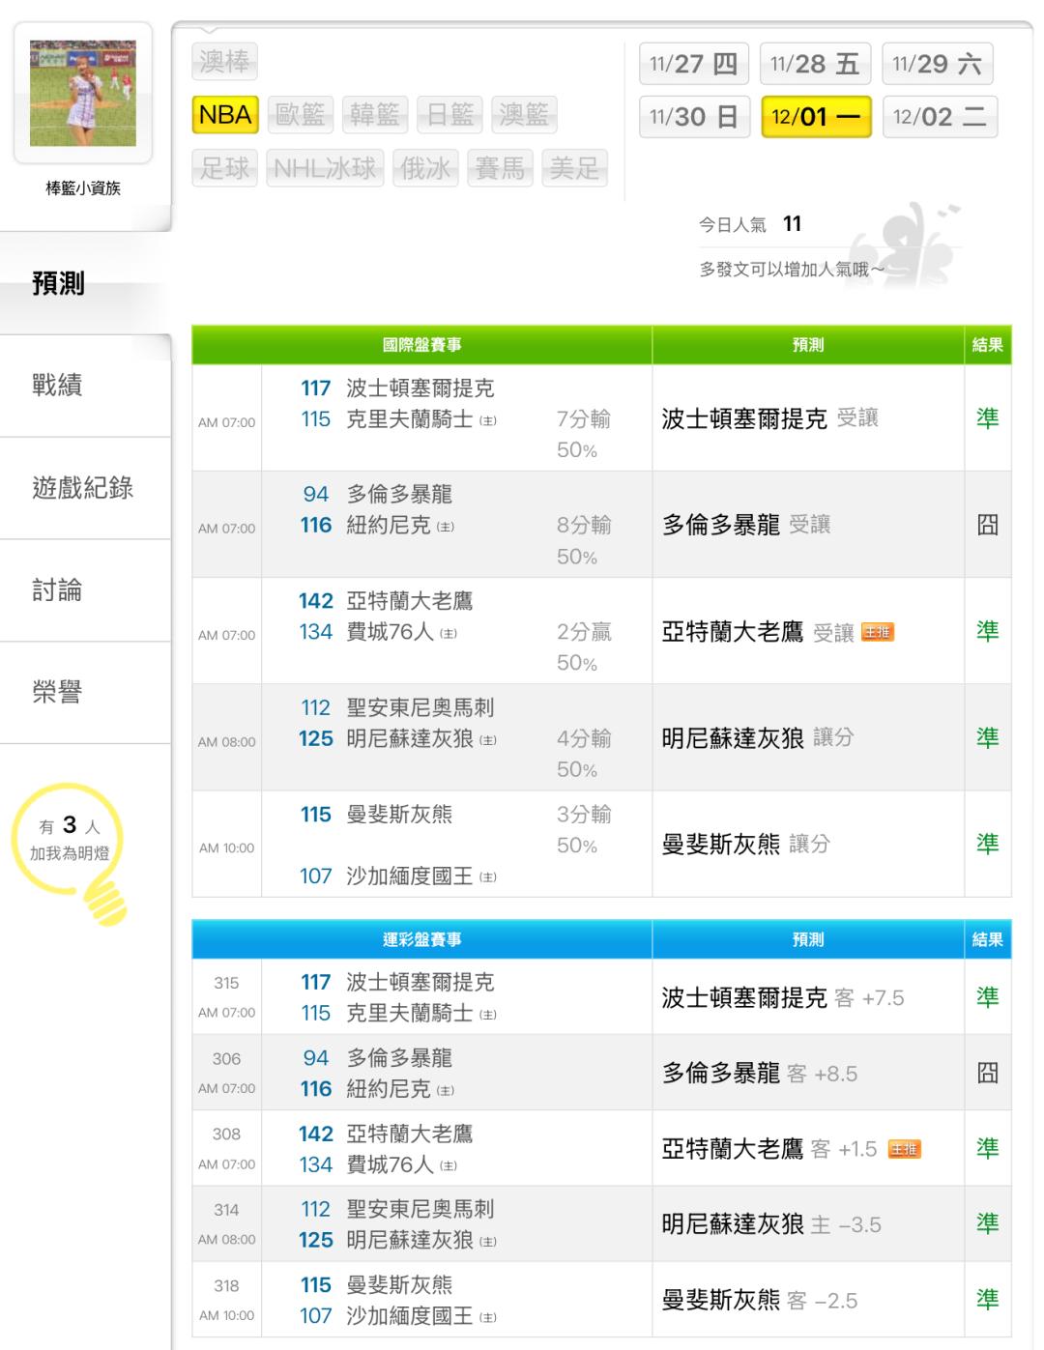
Task: View 榮譽 sidebar page
Action: point(57,692)
